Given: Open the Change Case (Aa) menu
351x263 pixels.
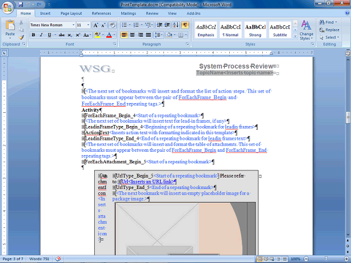Looking at the screenshot, I should tap(87, 35).
